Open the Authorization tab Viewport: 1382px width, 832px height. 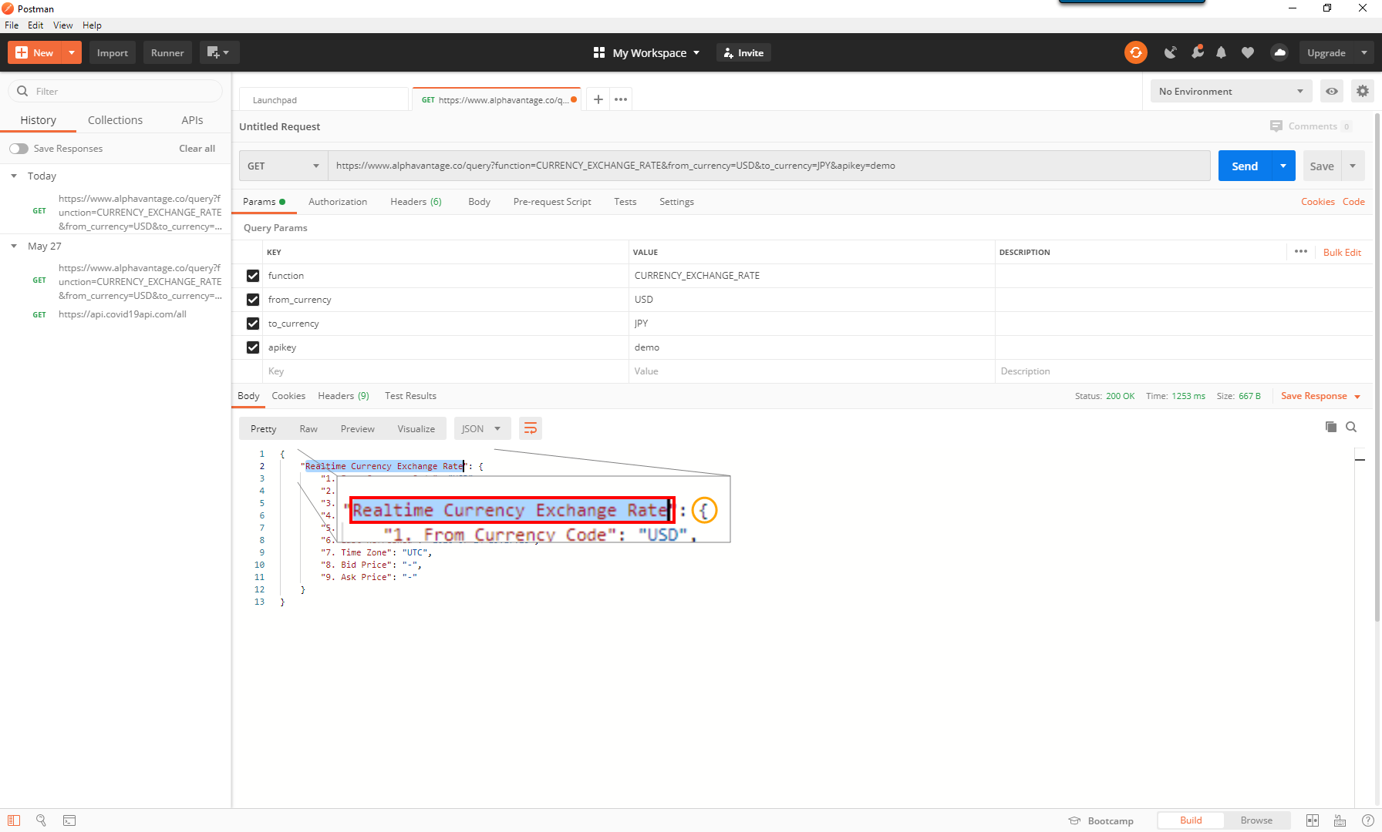[x=338, y=202]
